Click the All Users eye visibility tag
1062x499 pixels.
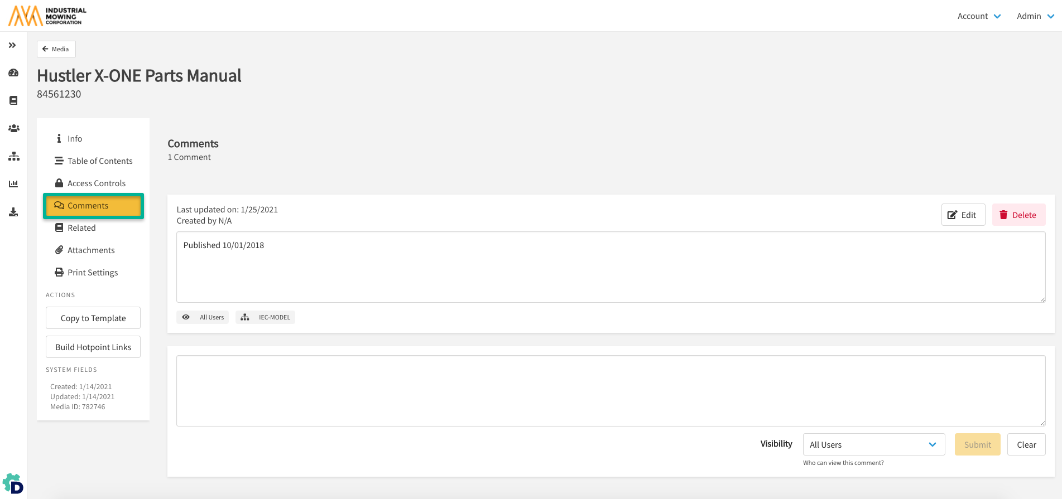[x=203, y=317]
